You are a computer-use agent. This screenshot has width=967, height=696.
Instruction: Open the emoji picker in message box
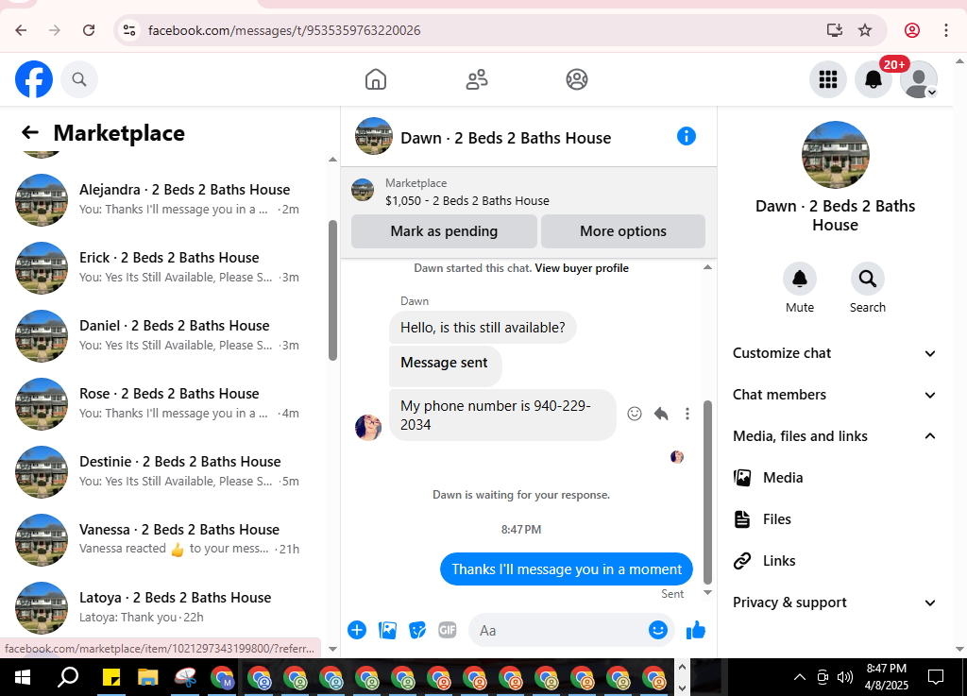[x=658, y=630]
